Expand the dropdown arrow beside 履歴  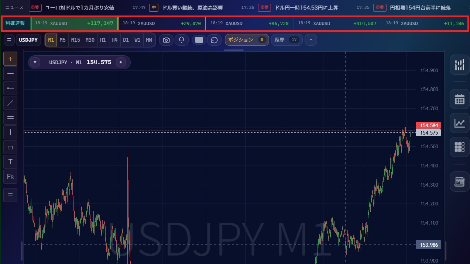311,40
